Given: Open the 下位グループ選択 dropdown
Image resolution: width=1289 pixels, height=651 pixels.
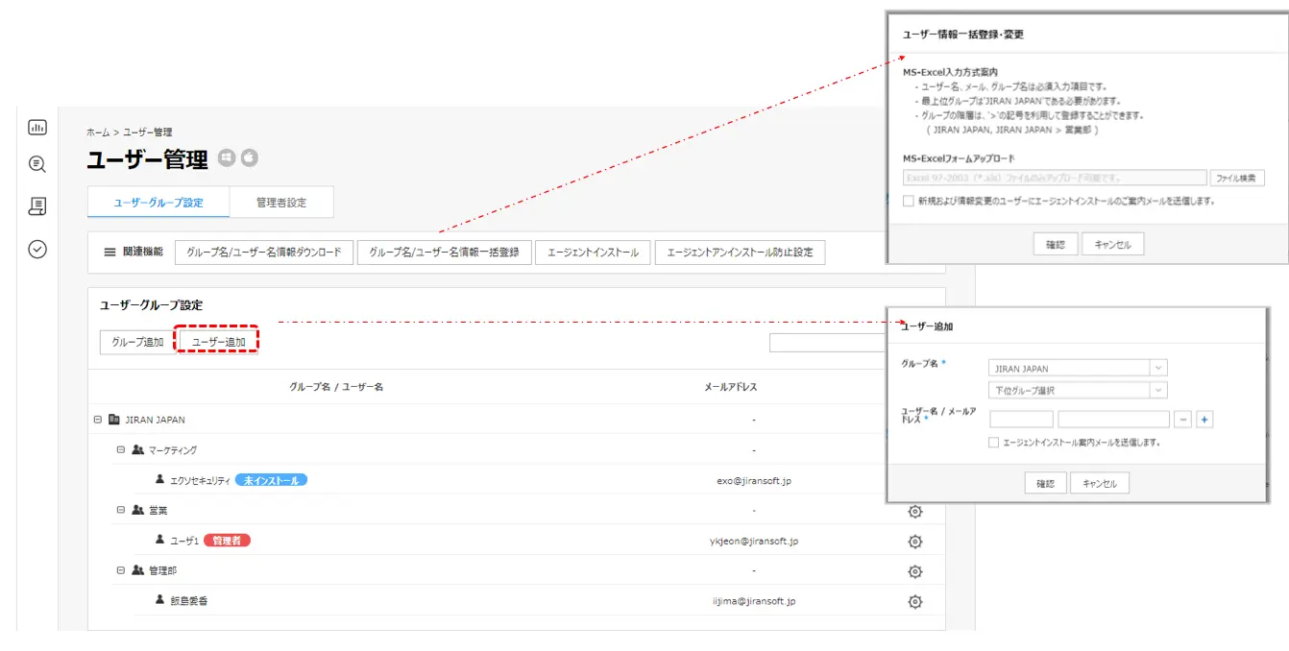Looking at the screenshot, I should coord(1078,391).
